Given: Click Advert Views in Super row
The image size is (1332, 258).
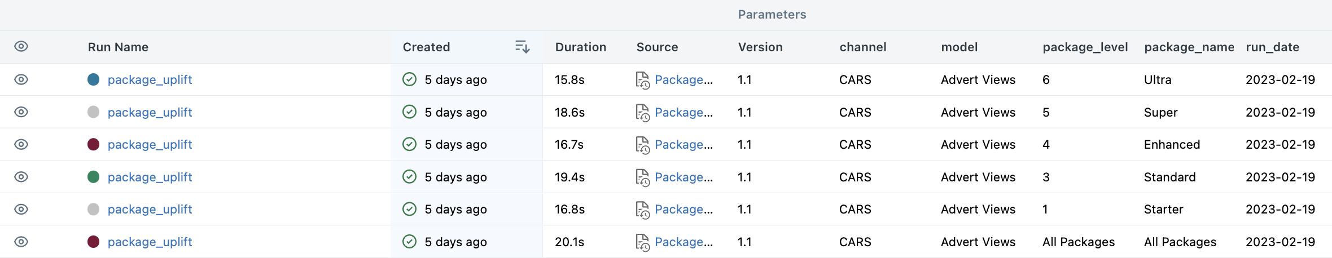Looking at the screenshot, I should pos(978,113).
